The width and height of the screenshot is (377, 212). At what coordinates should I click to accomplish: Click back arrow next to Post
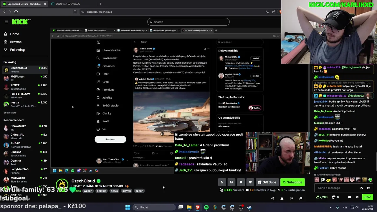(135, 42)
